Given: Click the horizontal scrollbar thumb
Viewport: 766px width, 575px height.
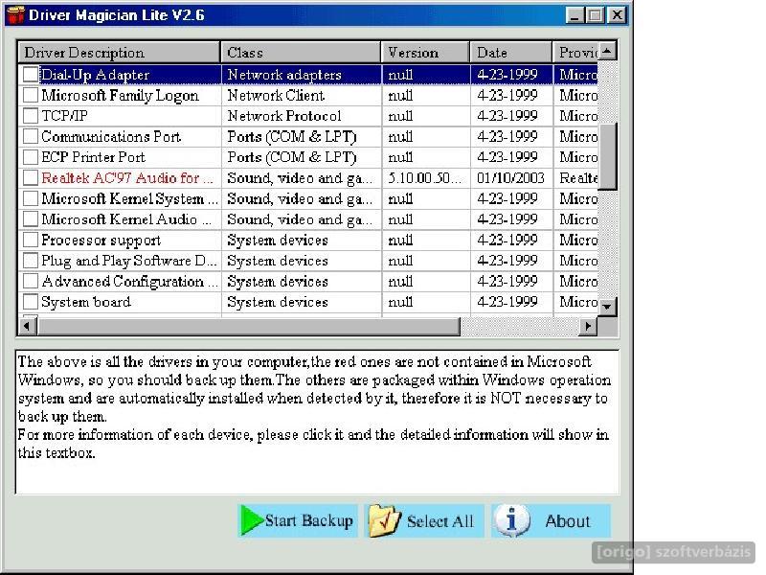Looking at the screenshot, I should pos(249,326).
